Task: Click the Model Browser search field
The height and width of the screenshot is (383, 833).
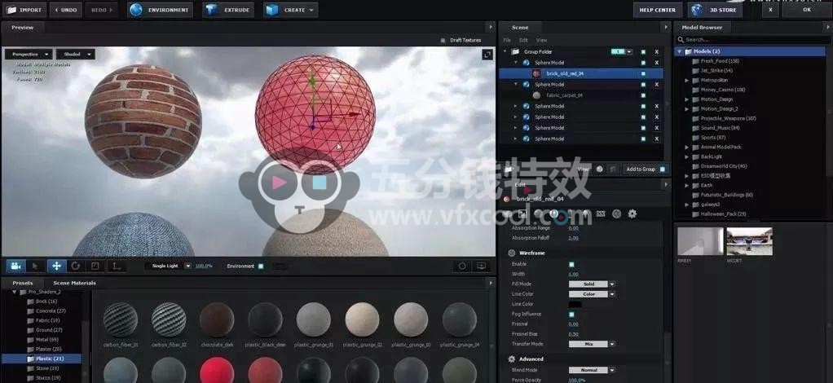Action: 753,40
